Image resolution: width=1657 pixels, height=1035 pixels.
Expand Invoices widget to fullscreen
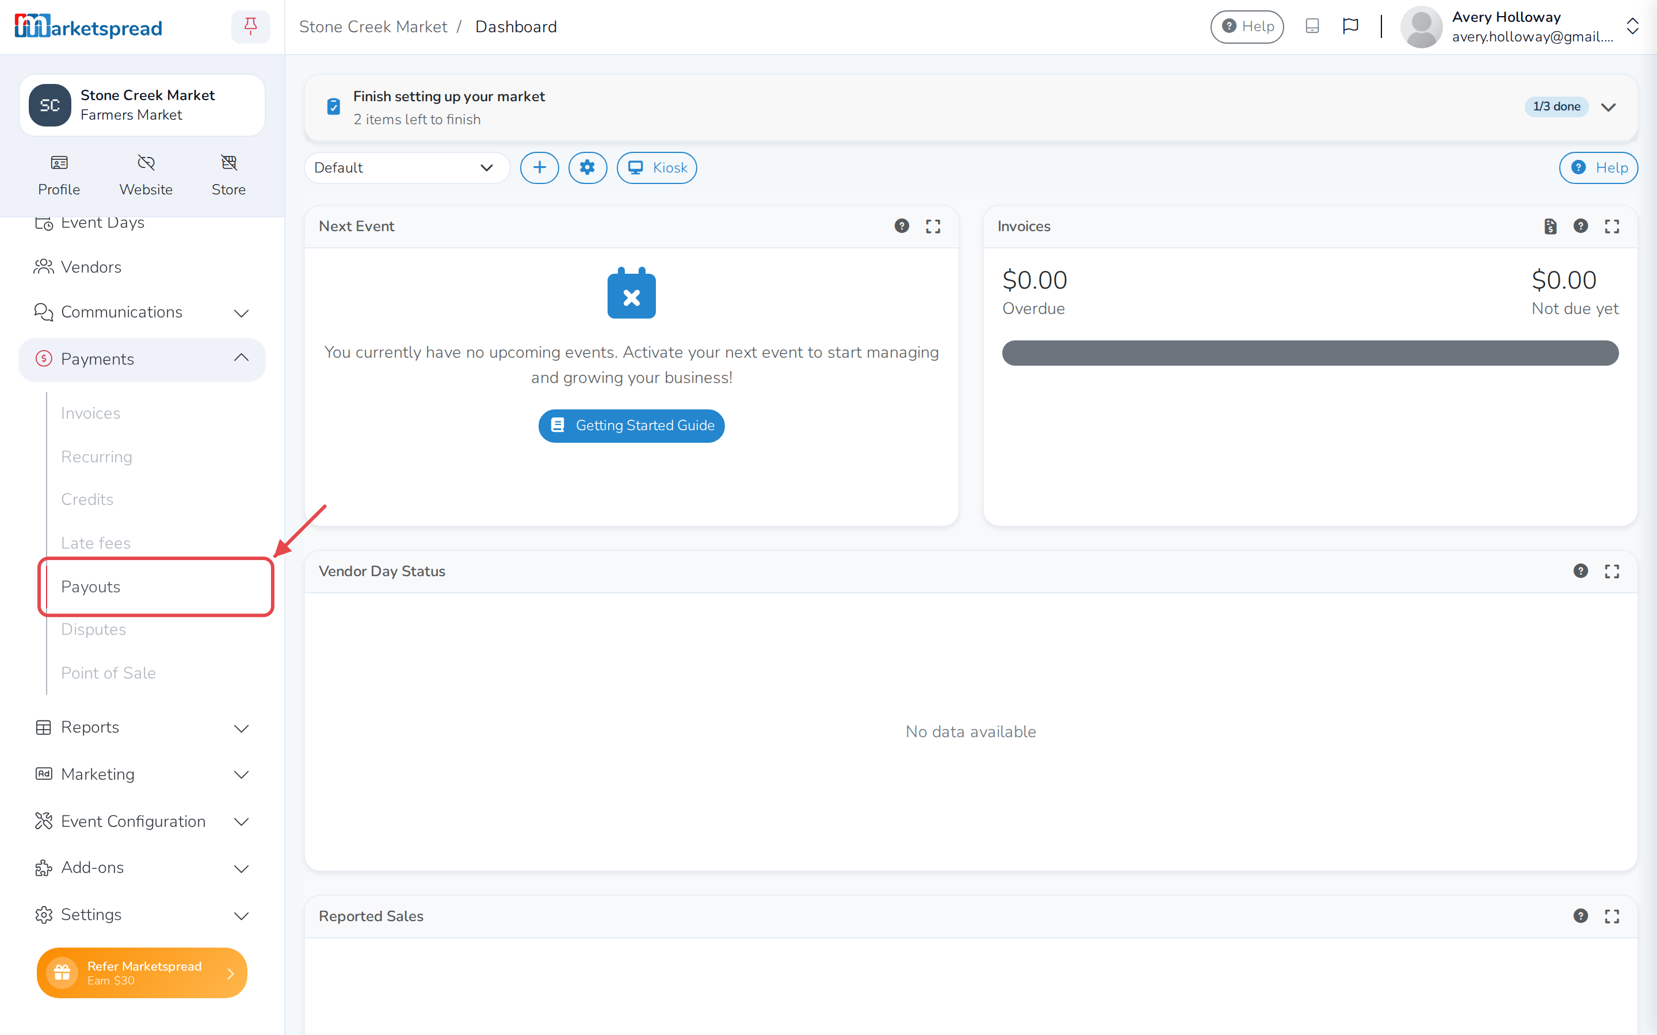[1612, 226]
